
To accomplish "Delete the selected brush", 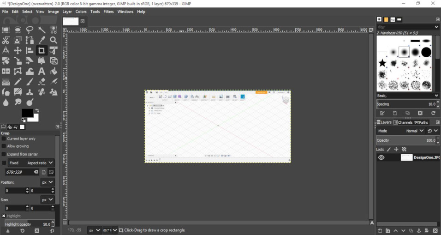I will (x=420, y=113).
